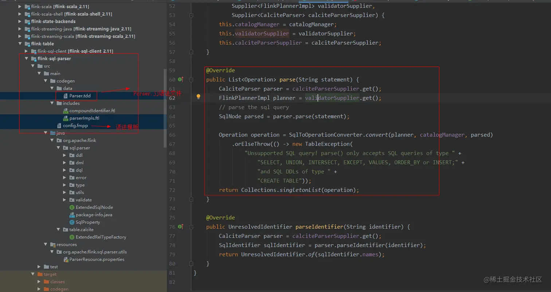Expand flink-streaming-java module
Viewport: 551px width, 292px height.
coord(20,29)
